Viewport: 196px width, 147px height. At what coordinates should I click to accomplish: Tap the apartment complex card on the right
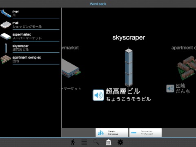[x=187, y=68]
